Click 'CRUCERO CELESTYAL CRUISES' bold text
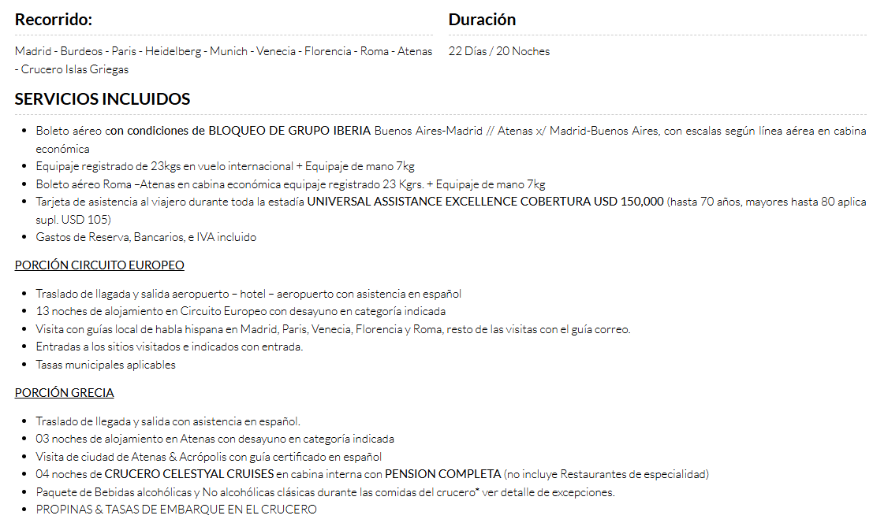The height and width of the screenshot is (519, 888). point(189,474)
